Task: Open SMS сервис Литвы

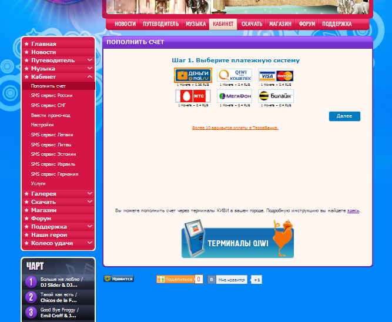Action: tap(51, 145)
